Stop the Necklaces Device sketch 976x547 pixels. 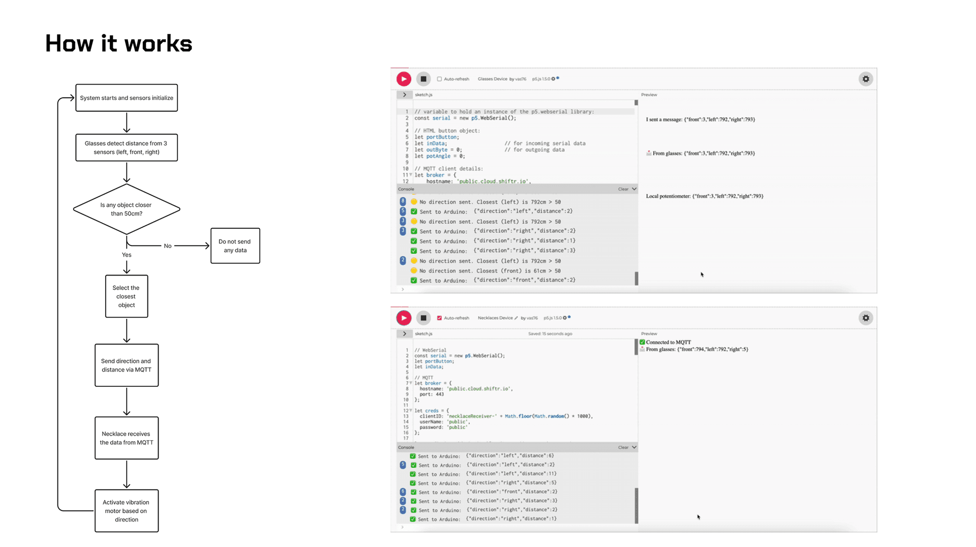(x=423, y=318)
